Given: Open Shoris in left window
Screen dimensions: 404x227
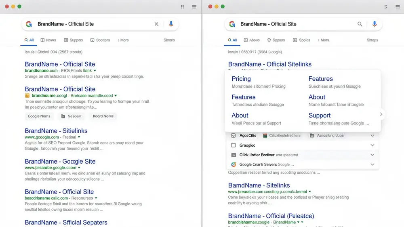Looking at the screenshot, I should point(169,40).
